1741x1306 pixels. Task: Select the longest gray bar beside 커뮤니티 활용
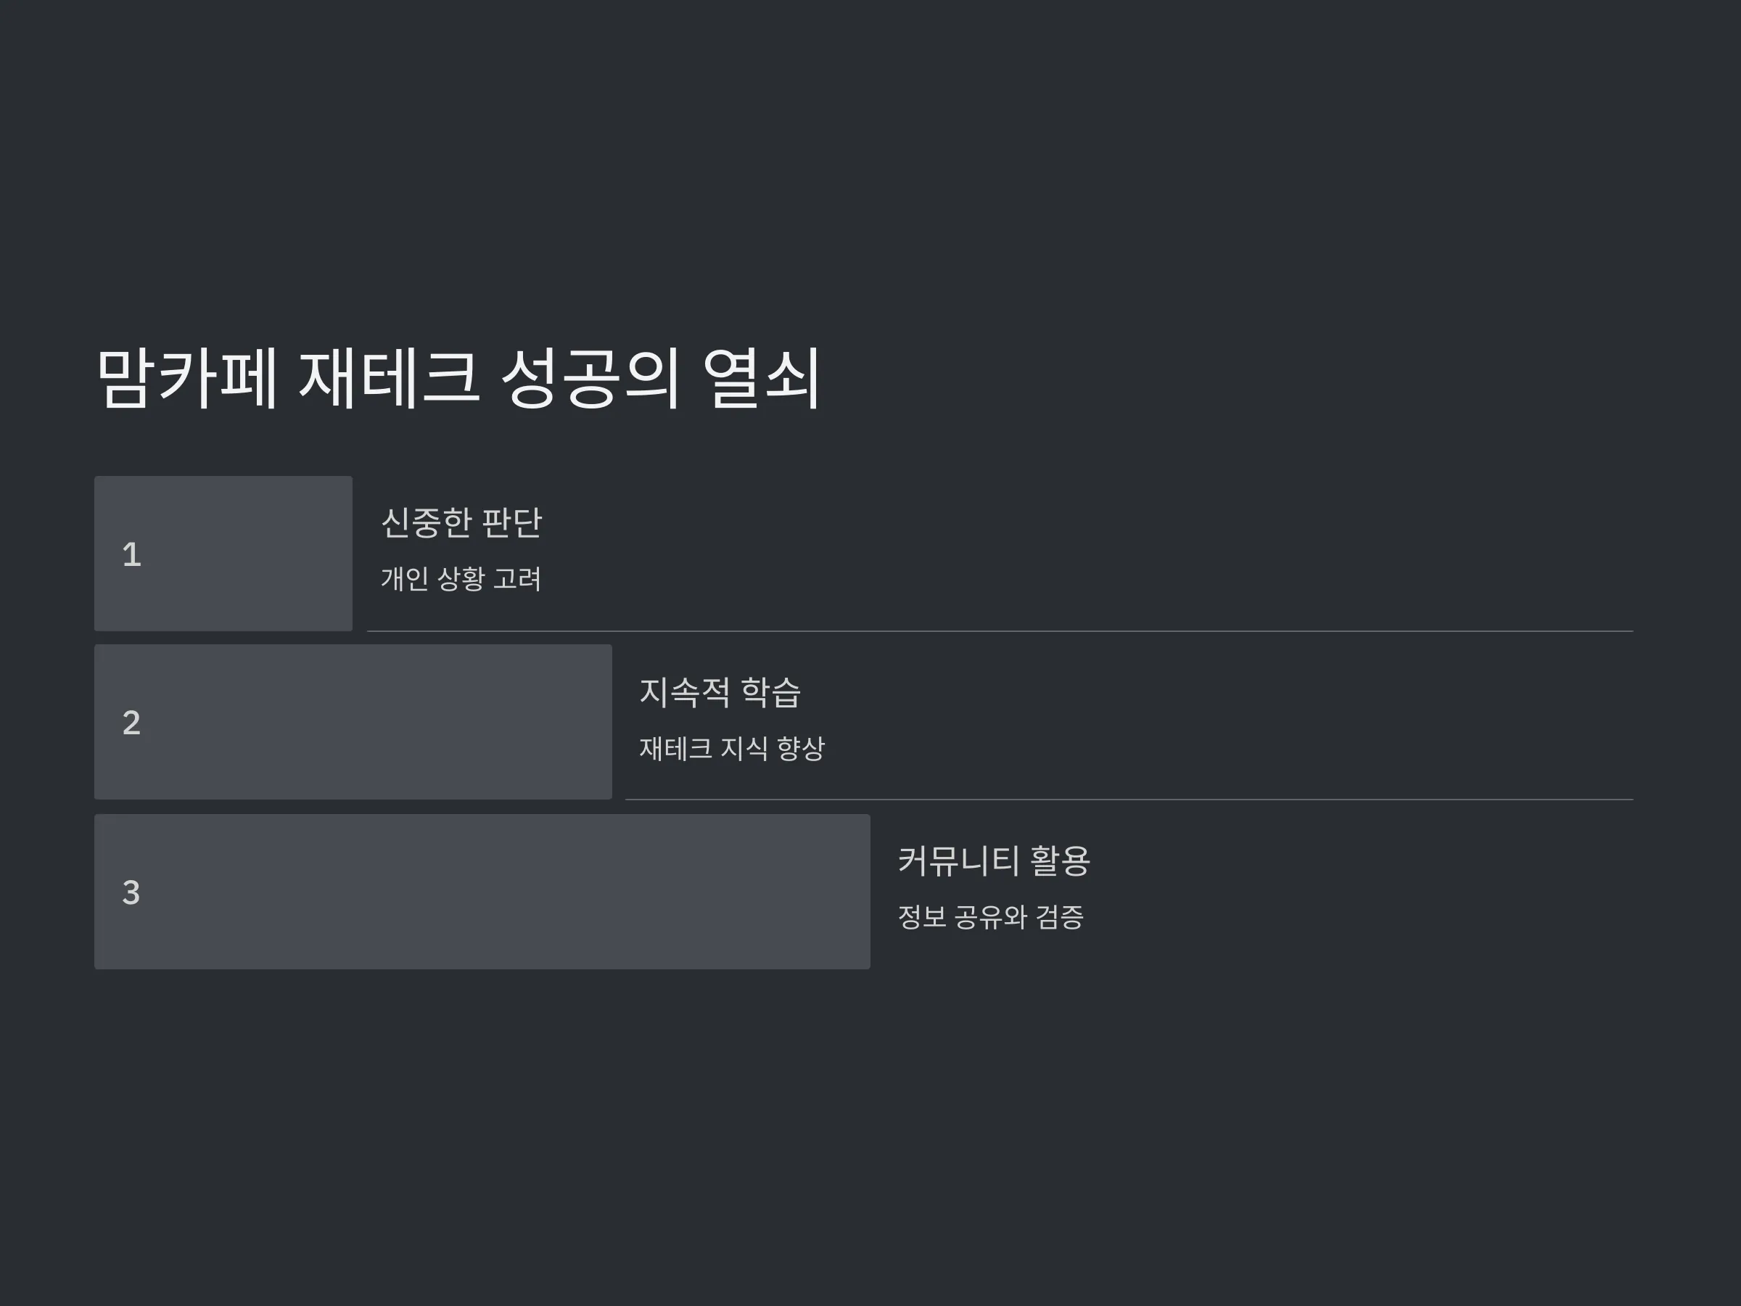[x=482, y=892]
